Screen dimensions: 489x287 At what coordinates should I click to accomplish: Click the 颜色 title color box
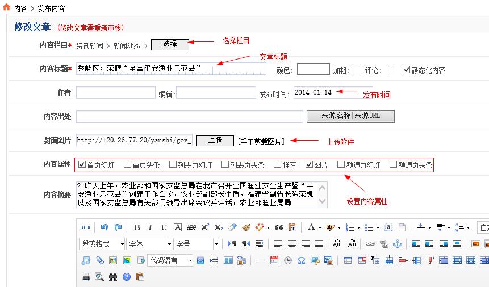tap(313, 69)
